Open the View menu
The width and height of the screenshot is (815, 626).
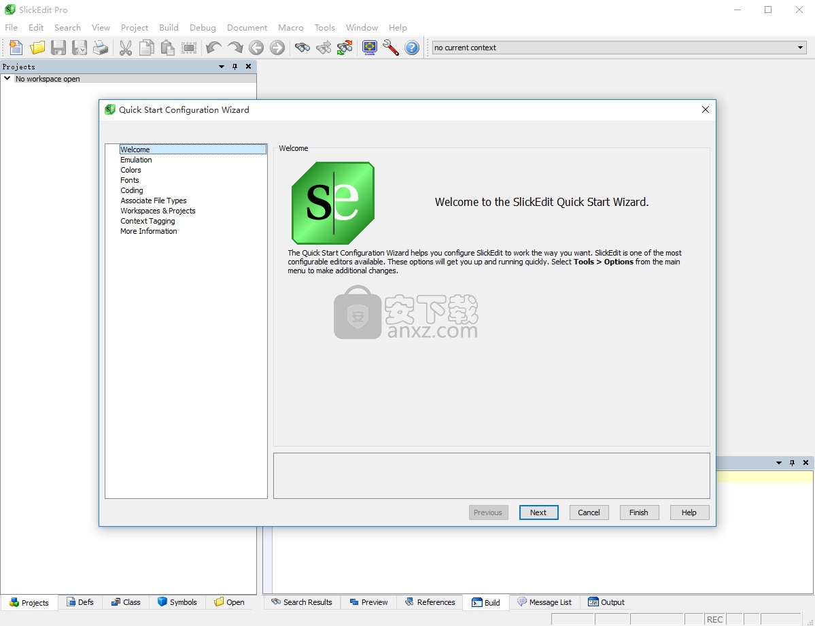(x=101, y=28)
